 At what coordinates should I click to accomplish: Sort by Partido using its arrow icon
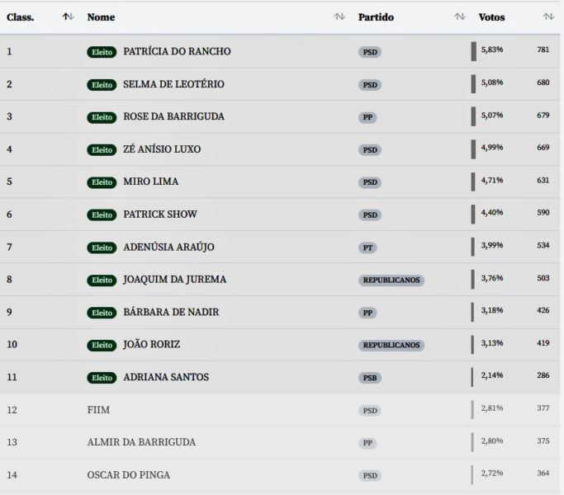[460, 17]
